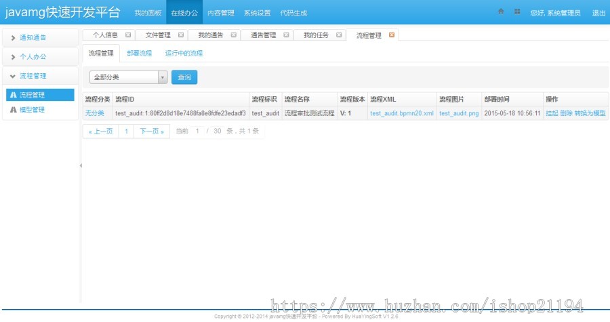Select the 运行中的流程 sub-tab
The height and width of the screenshot is (322, 610).
click(x=184, y=54)
